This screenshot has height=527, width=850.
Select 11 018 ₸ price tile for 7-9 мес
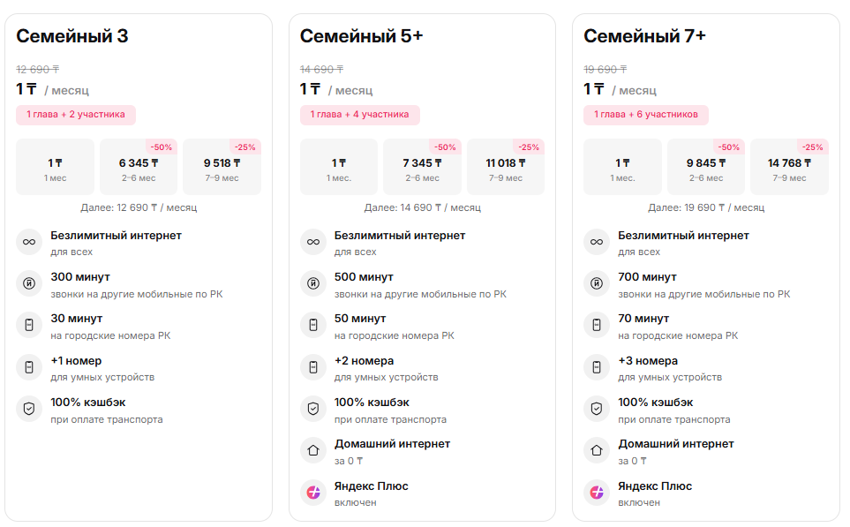506,167
